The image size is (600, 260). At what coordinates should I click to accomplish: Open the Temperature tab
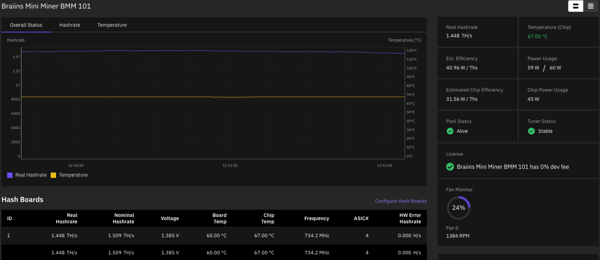coord(112,25)
